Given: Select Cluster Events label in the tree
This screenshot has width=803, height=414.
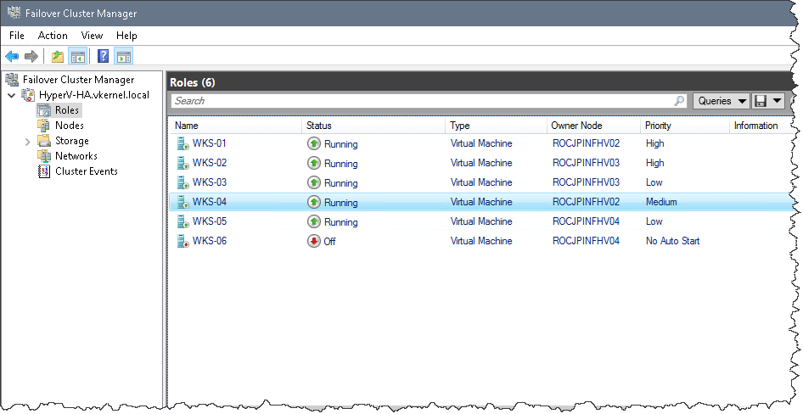Looking at the screenshot, I should (x=86, y=171).
